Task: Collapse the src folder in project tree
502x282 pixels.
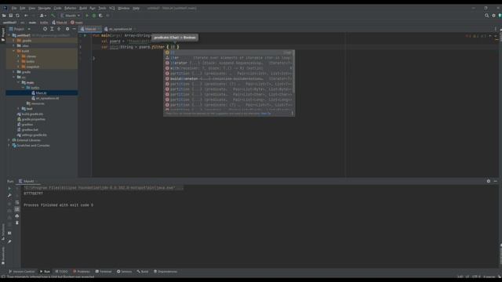Action: [x=14, y=77]
